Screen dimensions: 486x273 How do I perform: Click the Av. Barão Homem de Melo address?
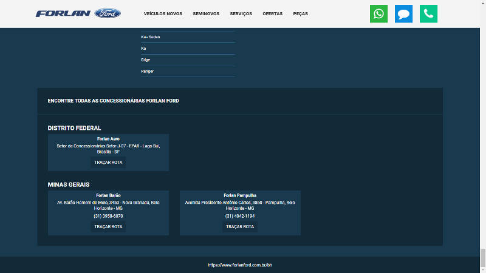tap(108, 205)
